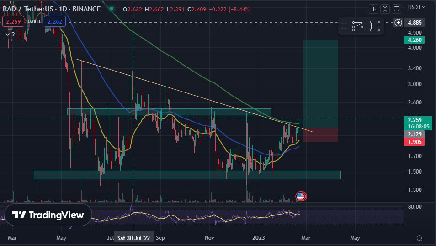Click the Nov label on time axis
Viewport: 436px width, 246px height.
pos(209,238)
